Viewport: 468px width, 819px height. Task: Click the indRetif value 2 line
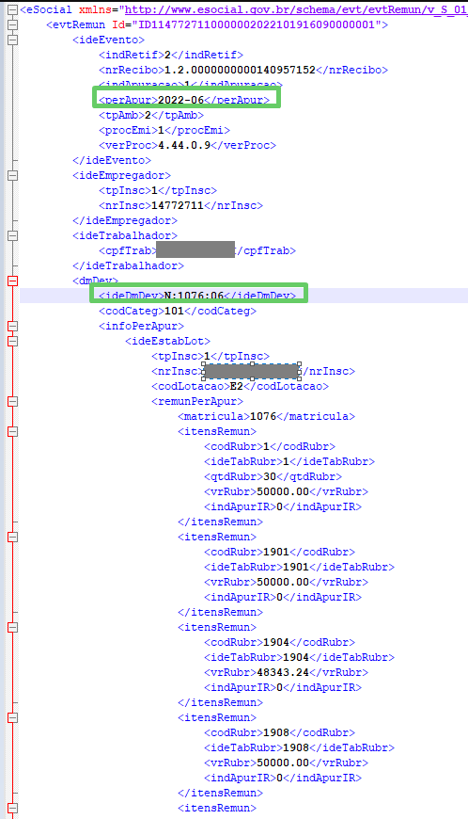click(x=171, y=55)
